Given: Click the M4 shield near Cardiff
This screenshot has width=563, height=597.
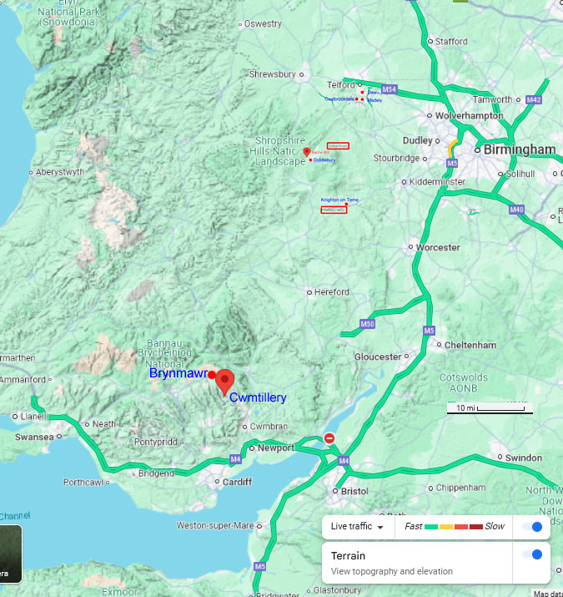Looking at the screenshot, I should pos(235,459).
